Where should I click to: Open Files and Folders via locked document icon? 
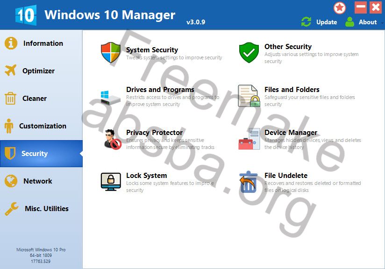pos(249,96)
